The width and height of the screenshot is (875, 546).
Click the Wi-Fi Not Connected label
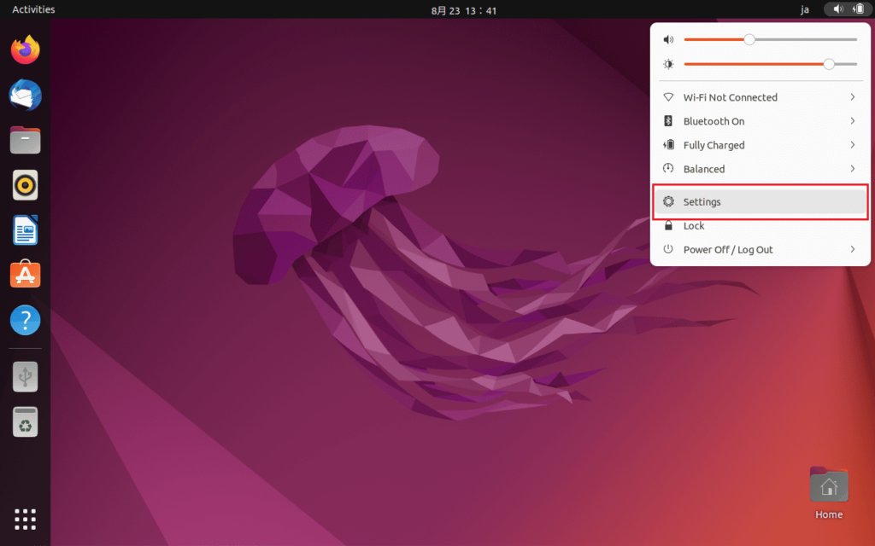click(x=730, y=97)
